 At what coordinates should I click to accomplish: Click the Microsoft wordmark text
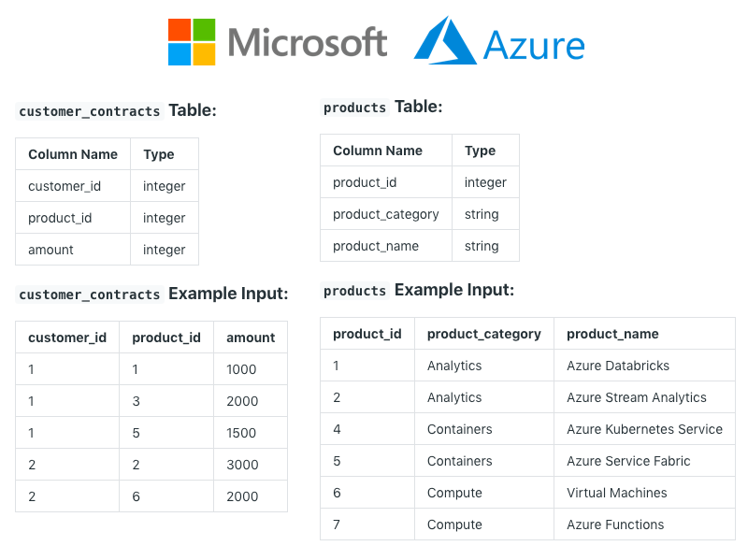click(x=307, y=43)
